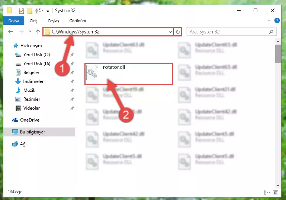This screenshot has width=286, height=200.
Task: Switch to details view icon in status bar
Action: [267, 192]
